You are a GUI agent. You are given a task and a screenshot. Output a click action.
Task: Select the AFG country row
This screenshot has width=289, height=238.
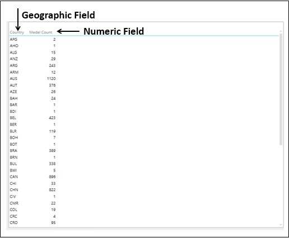tap(32, 39)
